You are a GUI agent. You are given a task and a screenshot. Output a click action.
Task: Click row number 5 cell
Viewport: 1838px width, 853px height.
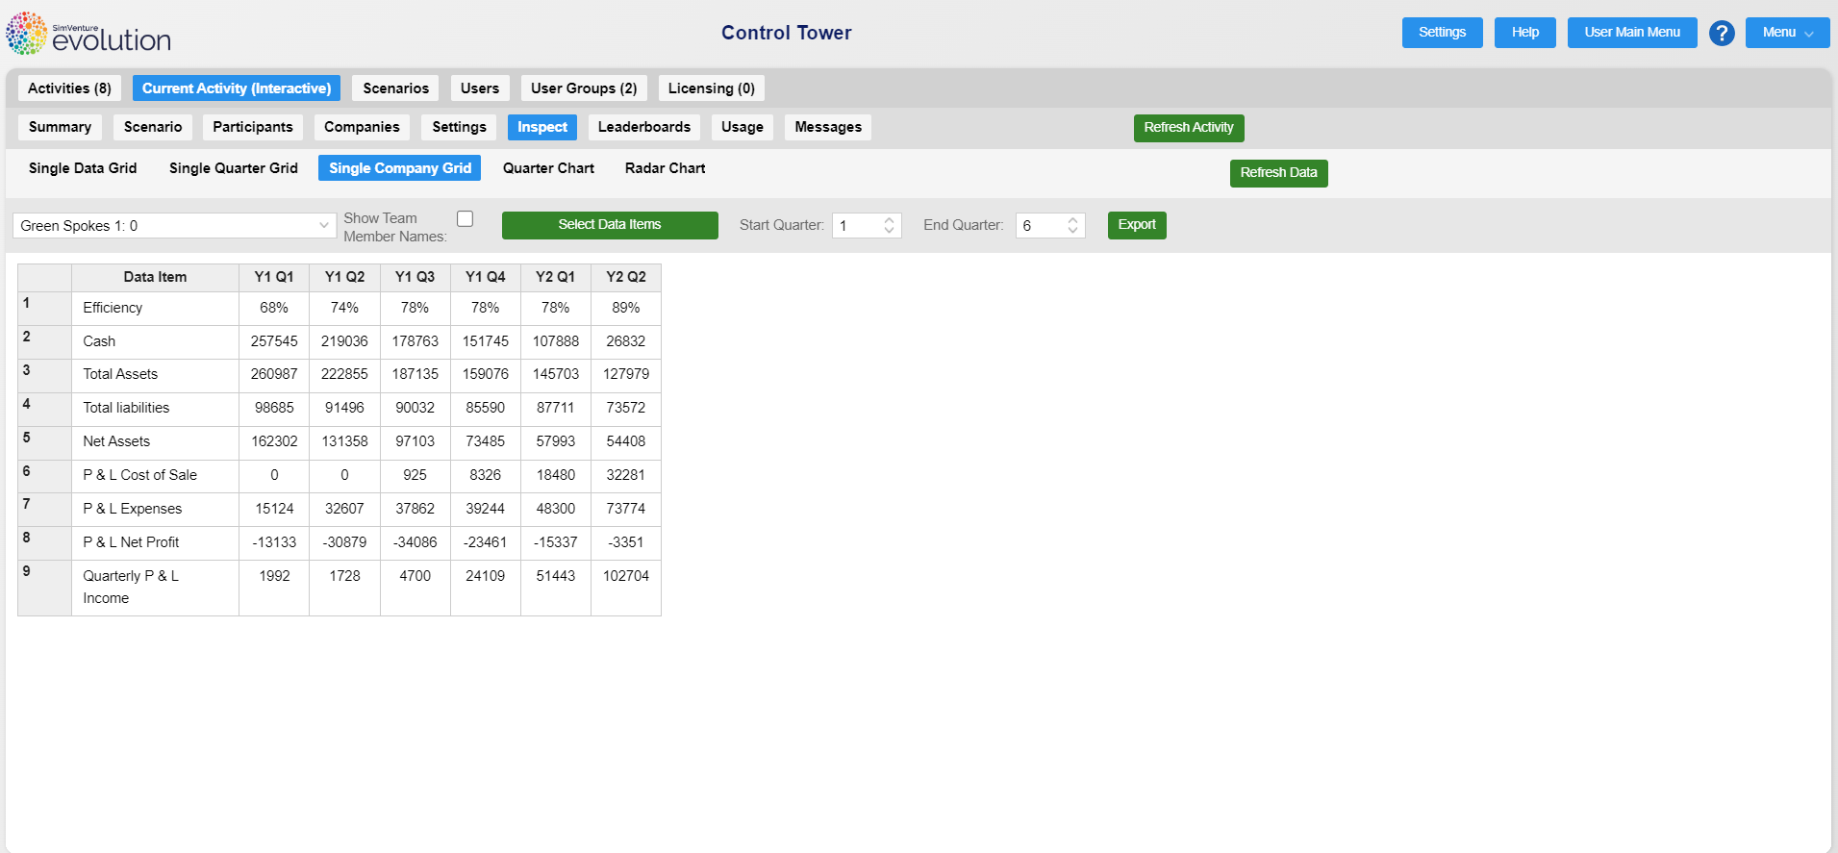[44, 443]
